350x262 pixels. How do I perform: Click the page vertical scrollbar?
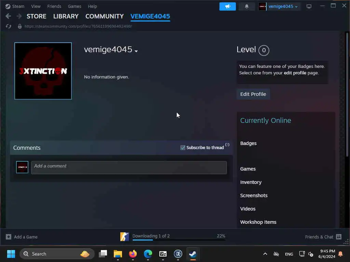[x=347, y=95]
